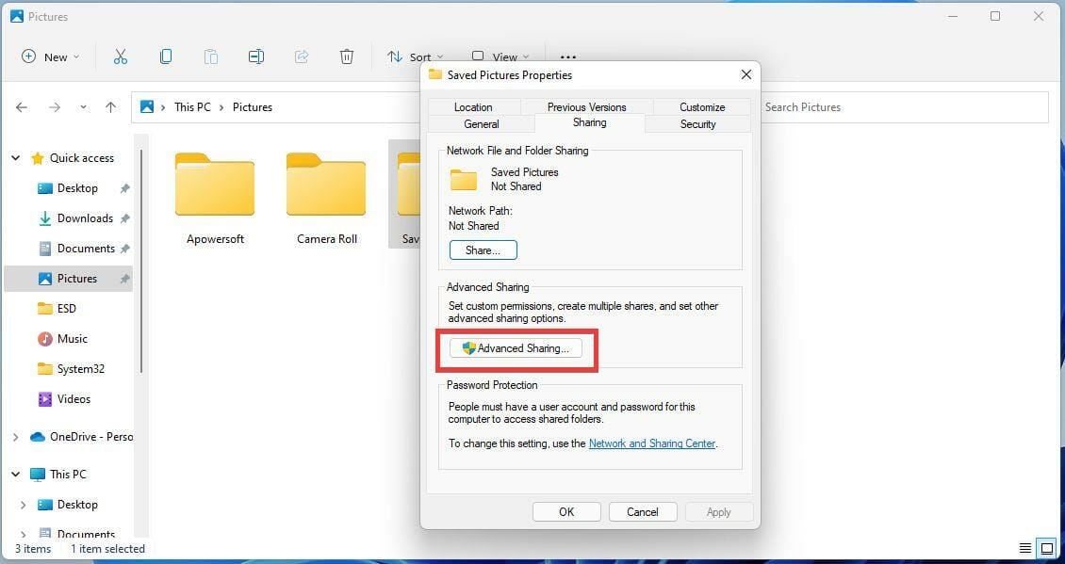
Task: Open the Network and Sharing Center link
Action: [652, 443]
